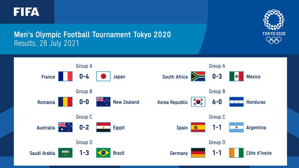Click the Mexico flag icon
This screenshot has width=299, height=168.
237,77
